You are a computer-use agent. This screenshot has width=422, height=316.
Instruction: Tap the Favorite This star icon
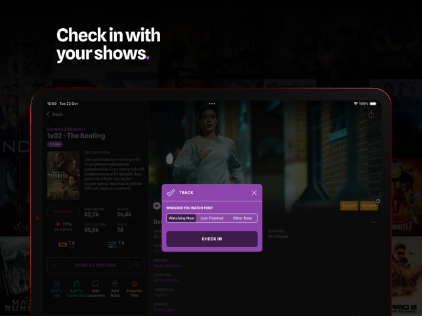click(135, 284)
